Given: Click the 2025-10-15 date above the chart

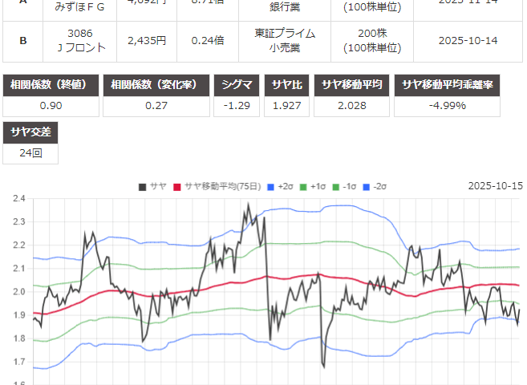Looking at the screenshot, I should pyautogui.click(x=495, y=186).
